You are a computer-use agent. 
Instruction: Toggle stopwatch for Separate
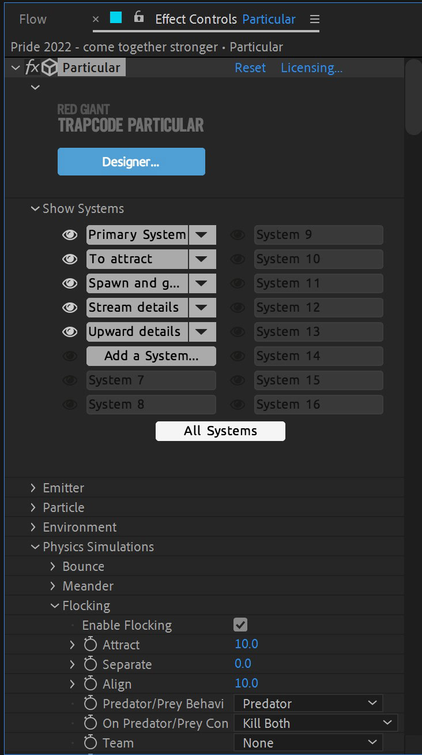pyautogui.click(x=91, y=664)
